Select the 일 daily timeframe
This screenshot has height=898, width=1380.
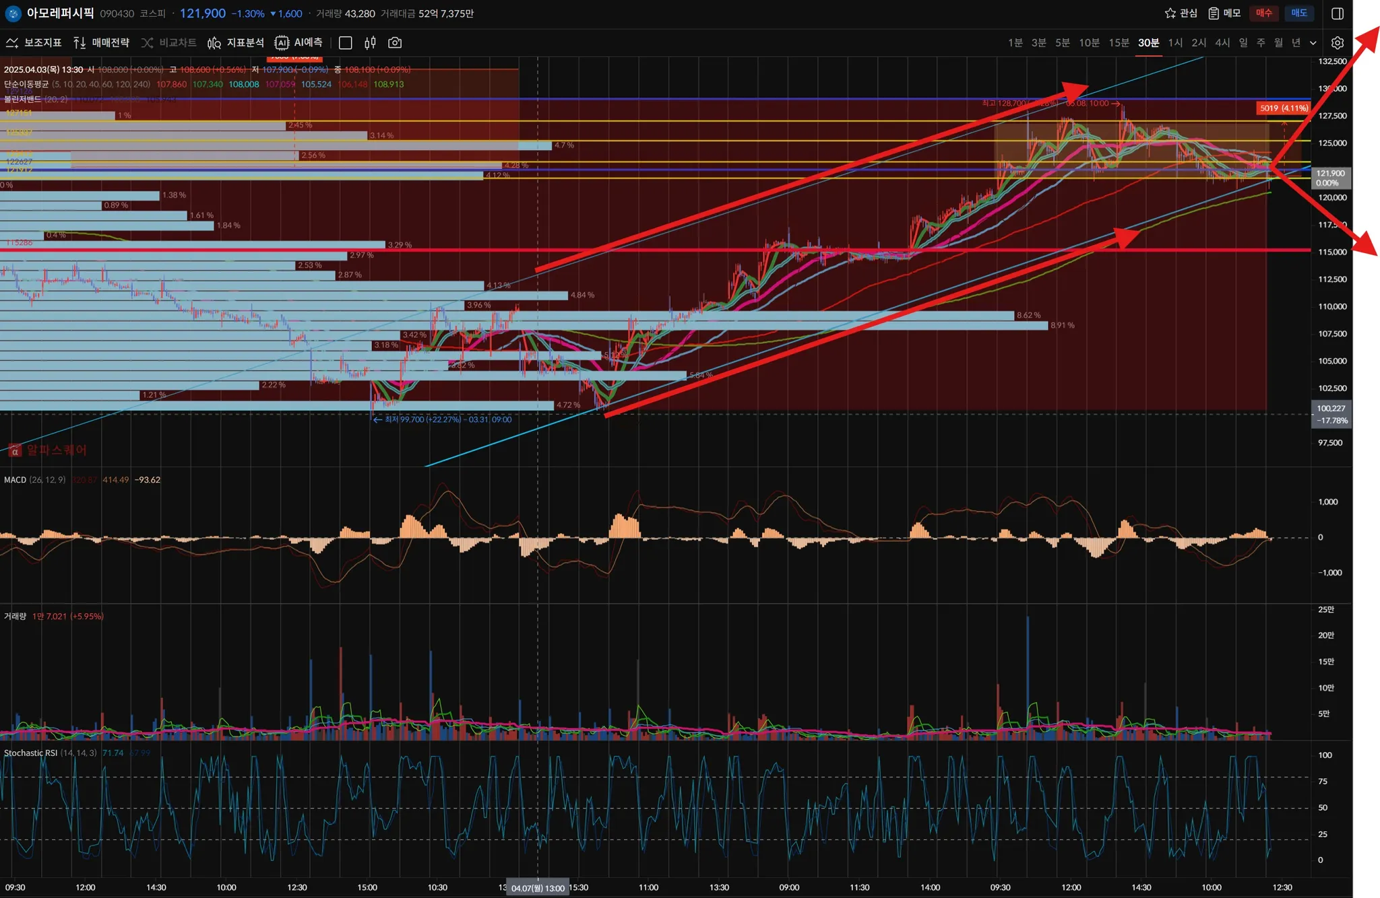(1243, 43)
